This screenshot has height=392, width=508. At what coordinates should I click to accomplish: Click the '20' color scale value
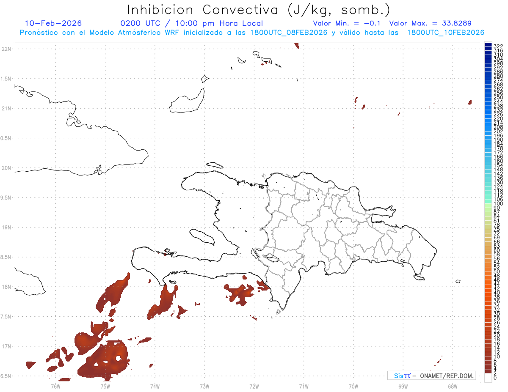click(x=497, y=335)
